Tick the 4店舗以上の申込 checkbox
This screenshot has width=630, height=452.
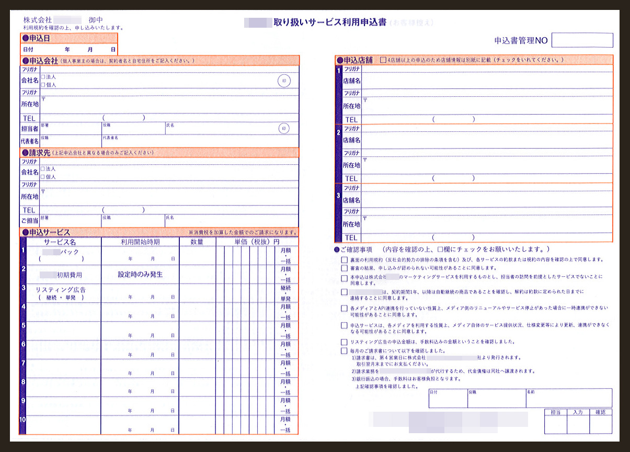(383, 60)
